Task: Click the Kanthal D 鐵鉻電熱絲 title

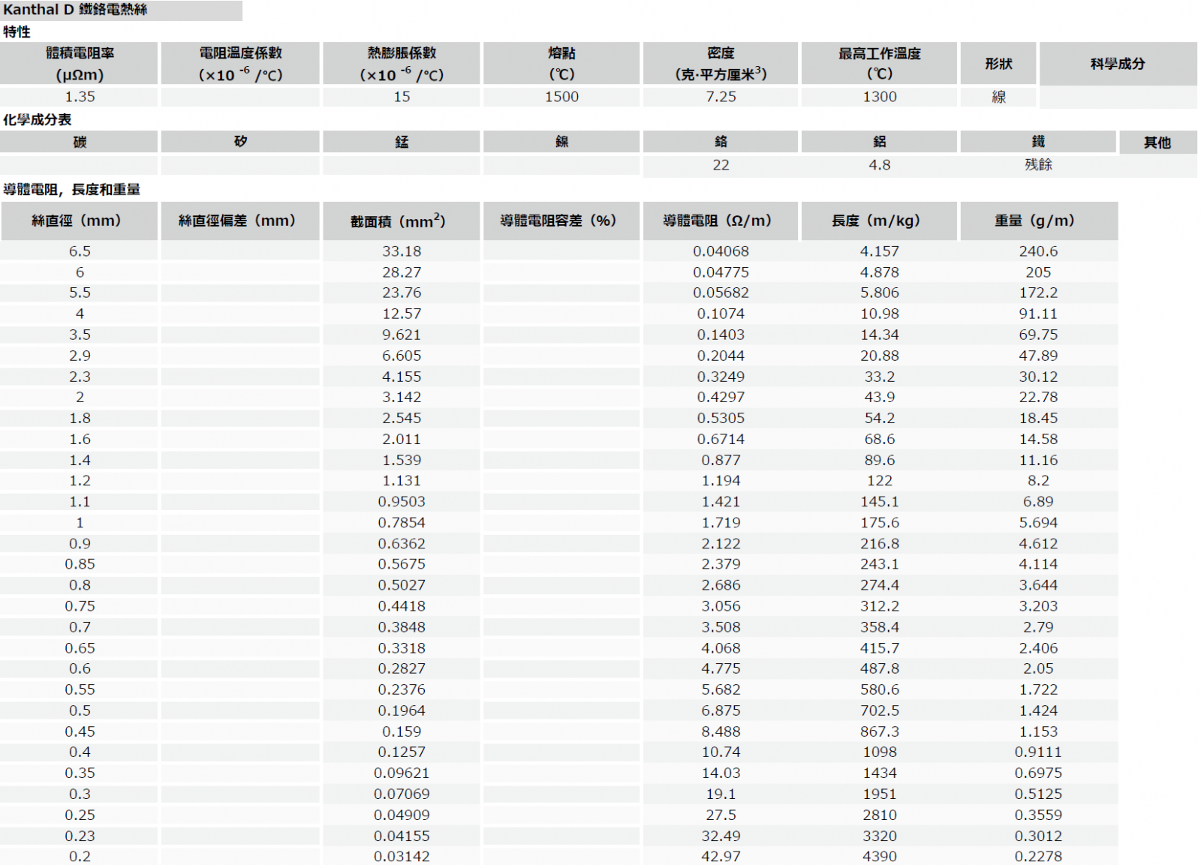Action: click(x=75, y=10)
